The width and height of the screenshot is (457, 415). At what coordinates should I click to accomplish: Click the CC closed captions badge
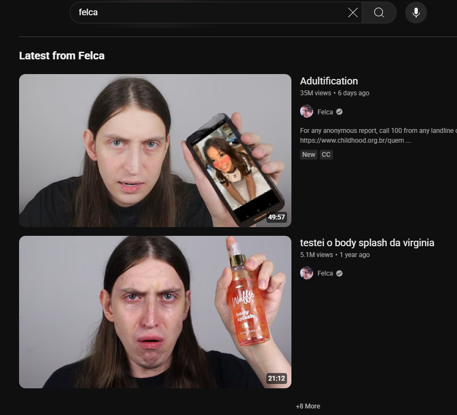(x=326, y=155)
